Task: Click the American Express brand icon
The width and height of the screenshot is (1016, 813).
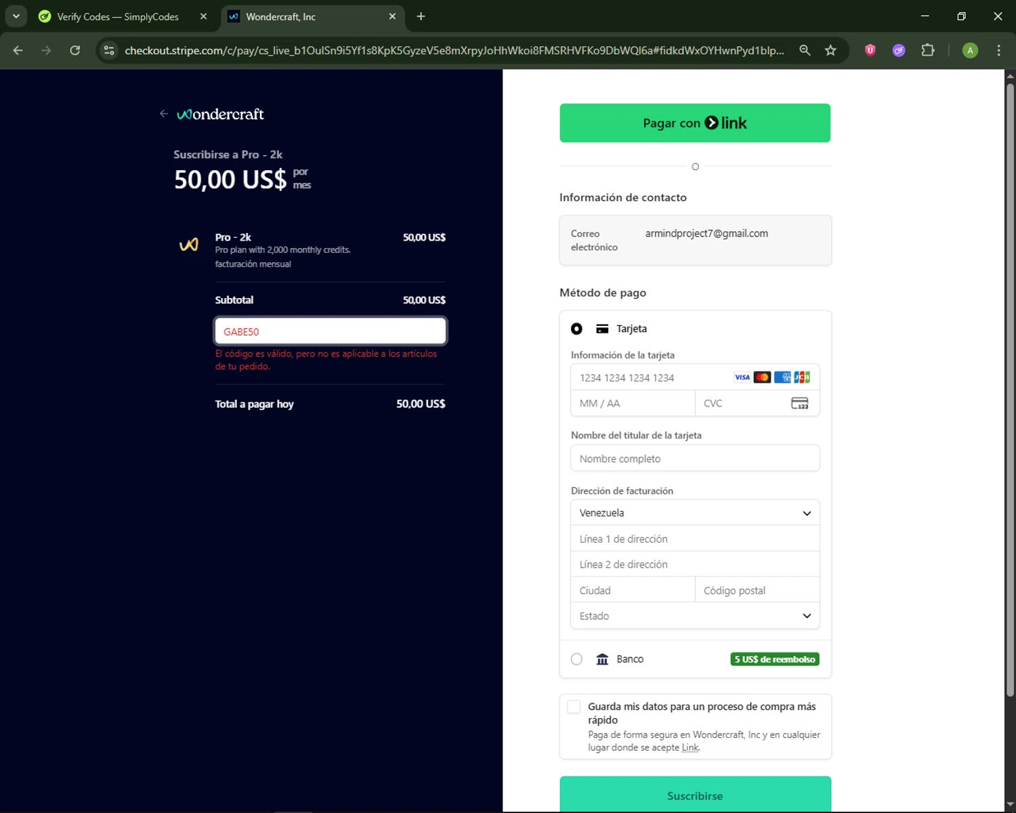Action: pyautogui.click(x=782, y=377)
